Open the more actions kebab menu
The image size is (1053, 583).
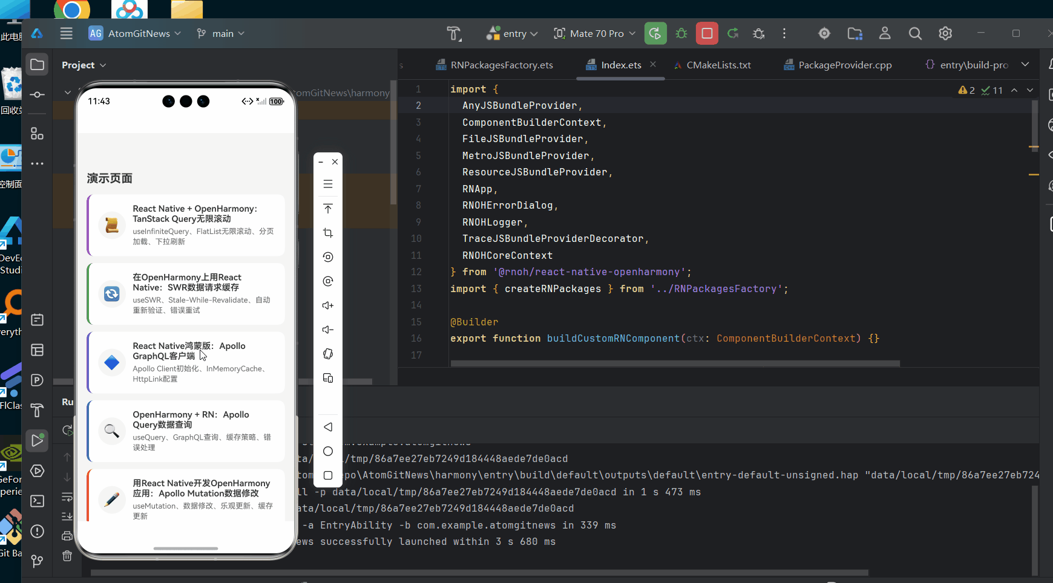pyautogui.click(x=784, y=33)
